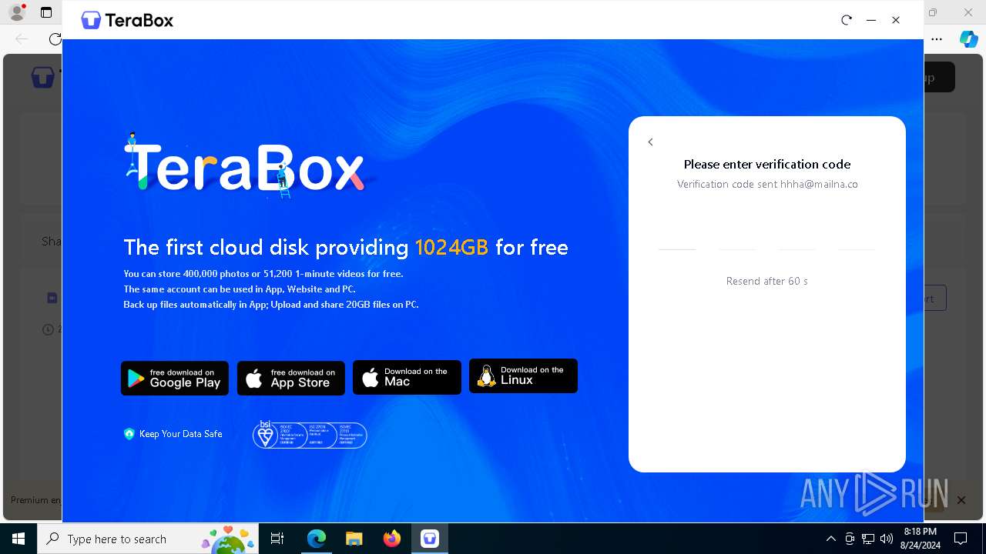The width and height of the screenshot is (986, 554).
Task: Restore the Edge browser window size
Action: click(x=933, y=12)
